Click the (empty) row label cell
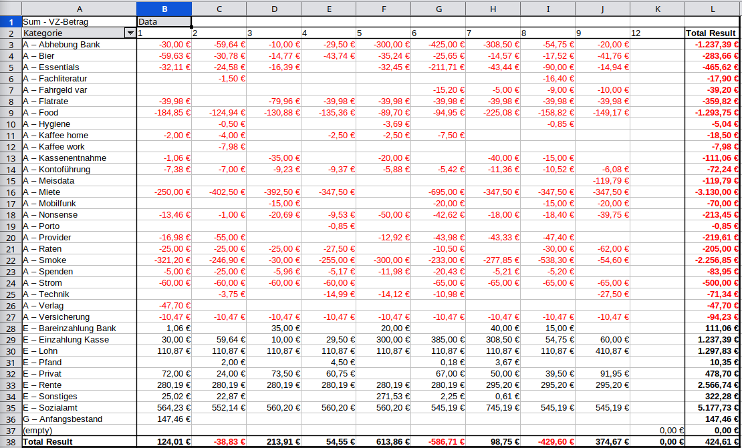The width and height of the screenshot is (742, 448). pos(79,431)
